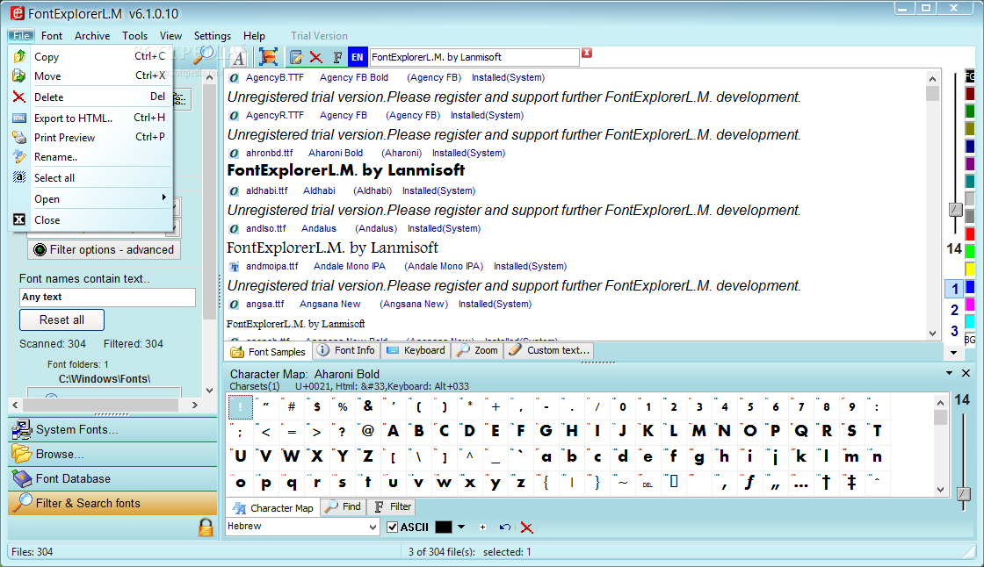The height and width of the screenshot is (567, 984).
Task: Toggle the ASCII checkbox
Action: tap(392, 527)
